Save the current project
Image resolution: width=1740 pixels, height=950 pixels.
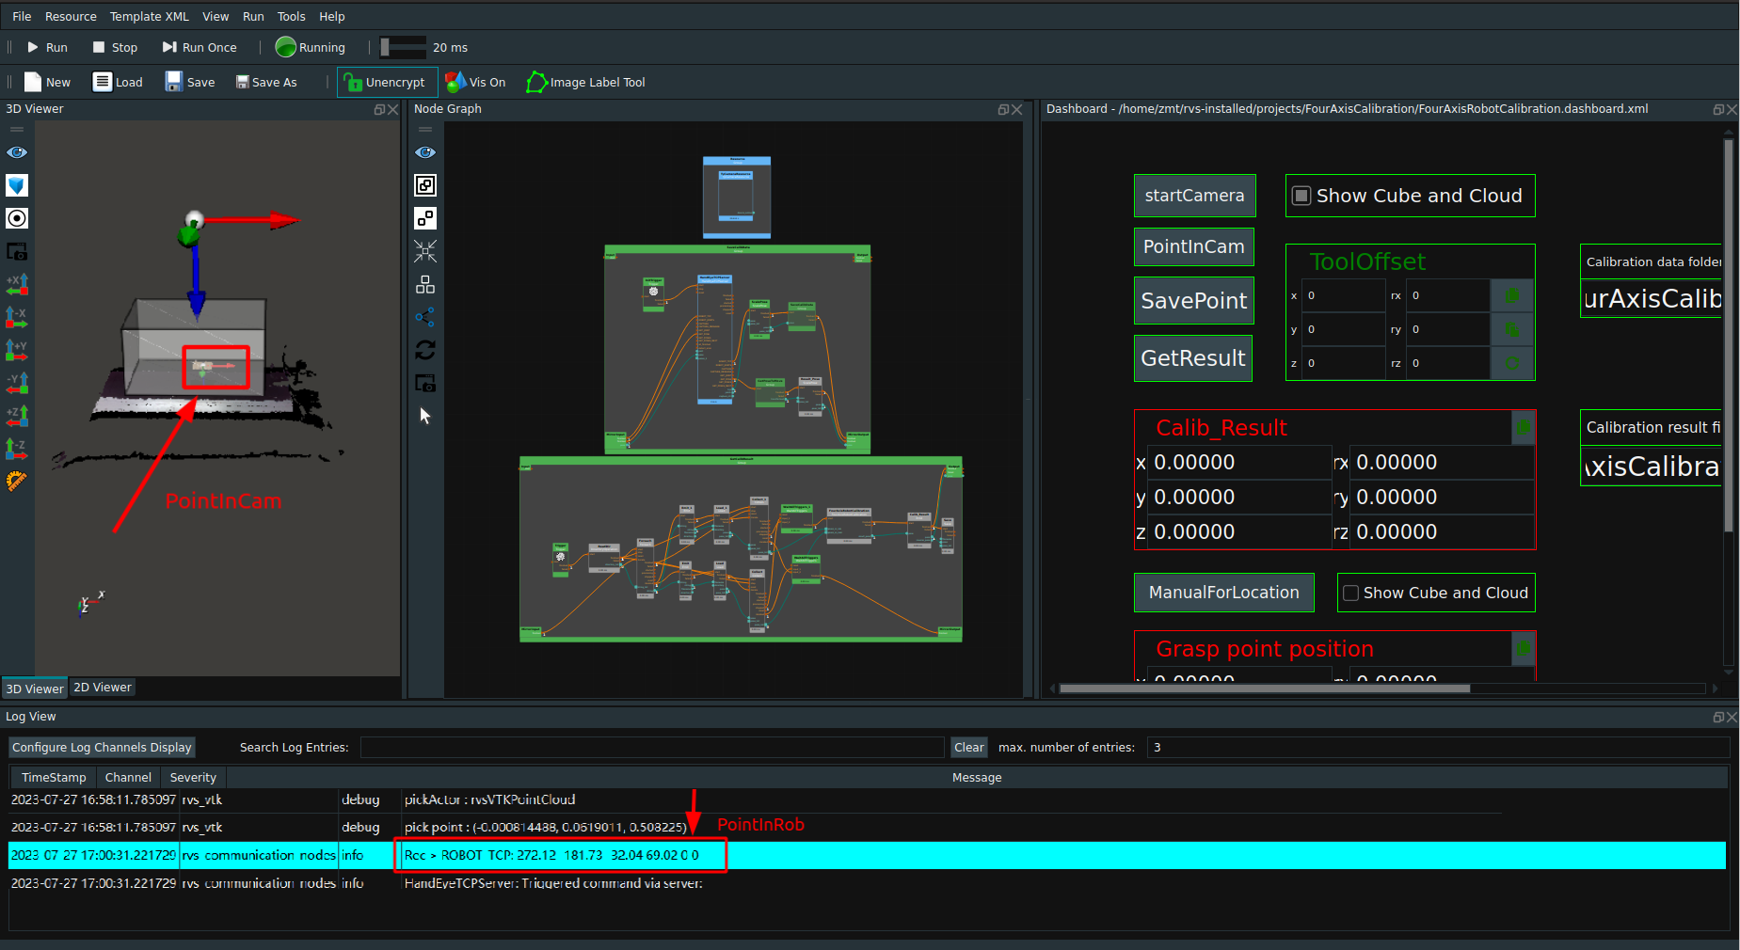pyautogui.click(x=190, y=82)
